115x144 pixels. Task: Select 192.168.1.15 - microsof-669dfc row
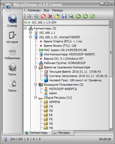pos(60,37)
